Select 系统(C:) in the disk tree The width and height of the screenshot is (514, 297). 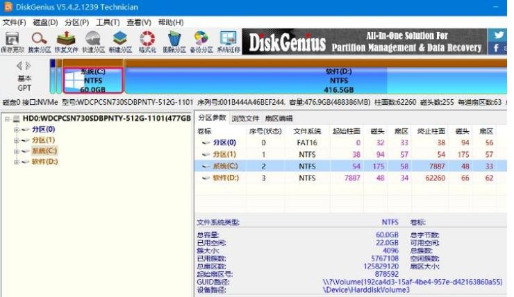[x=44, y=151]
